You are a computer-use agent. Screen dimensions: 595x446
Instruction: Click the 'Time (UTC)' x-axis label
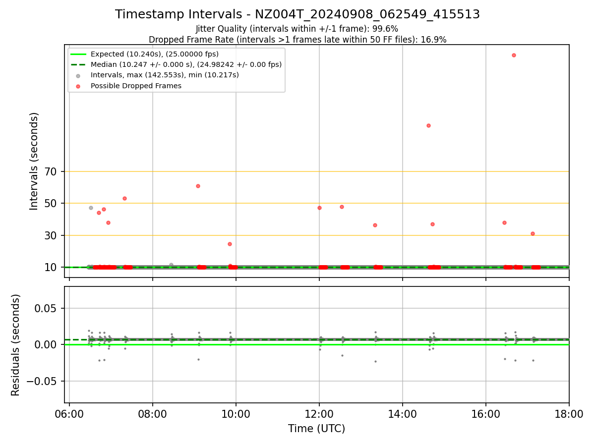tap(316, 429)
